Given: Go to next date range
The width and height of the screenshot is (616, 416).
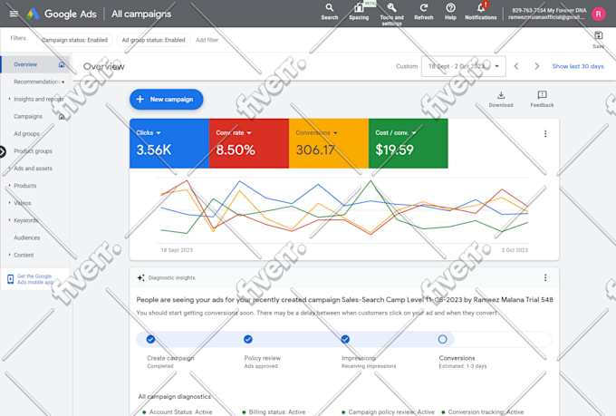Looking at the screenshot, I should (x=536, y=66).
